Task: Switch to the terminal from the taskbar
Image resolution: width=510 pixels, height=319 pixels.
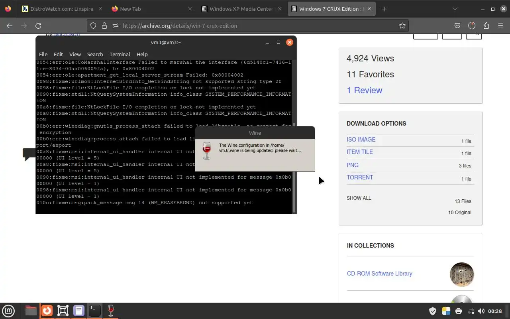Action: tap(95, 310)
